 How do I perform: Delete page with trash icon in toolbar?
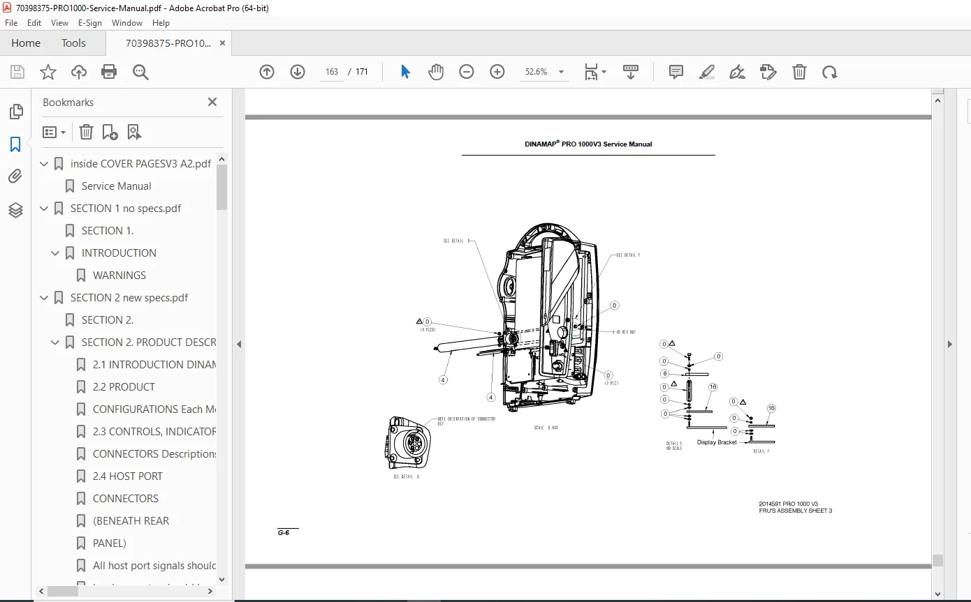799,72
